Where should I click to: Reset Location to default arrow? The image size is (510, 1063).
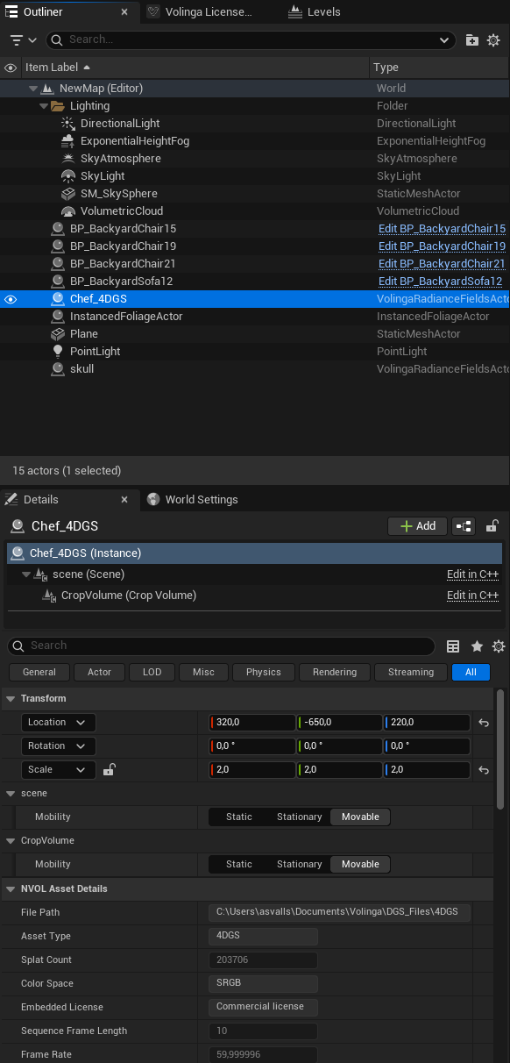pyautogui.click(x=483, y=724)
